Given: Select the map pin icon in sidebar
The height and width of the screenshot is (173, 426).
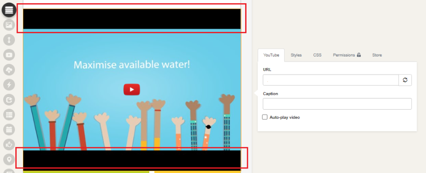Looking at the screenshot, I should (9, 160).
